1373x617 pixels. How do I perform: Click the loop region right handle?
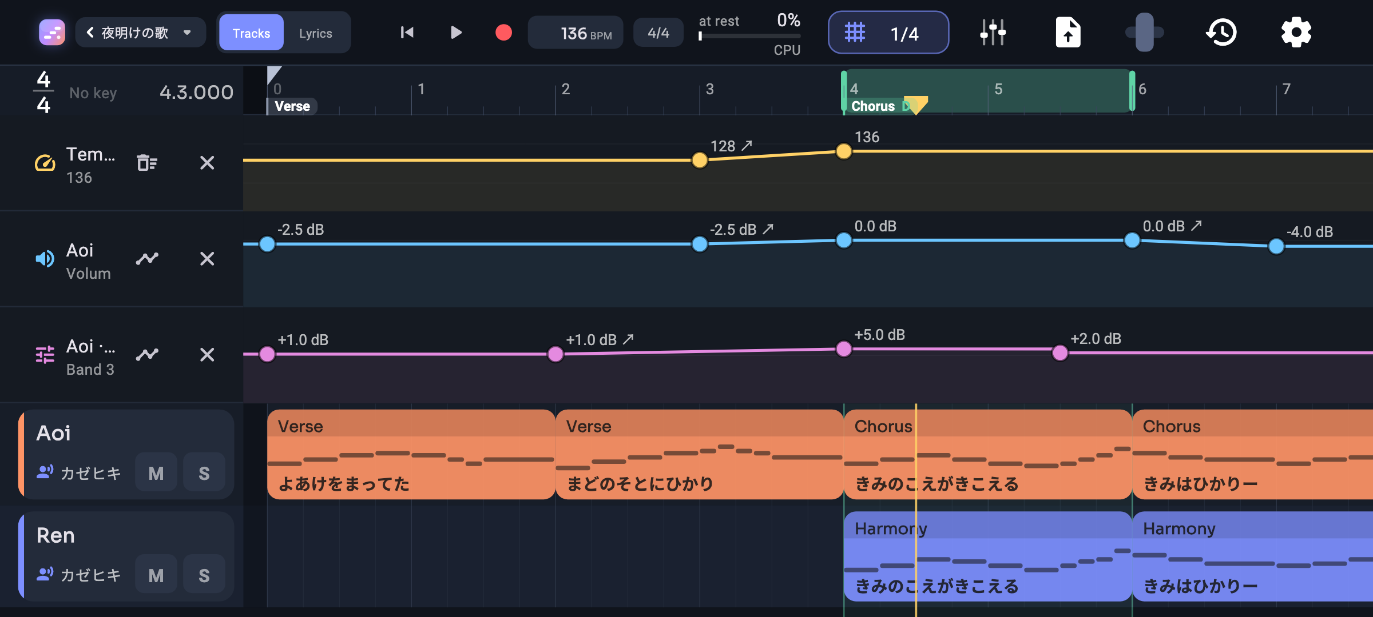pos(1132,91)
